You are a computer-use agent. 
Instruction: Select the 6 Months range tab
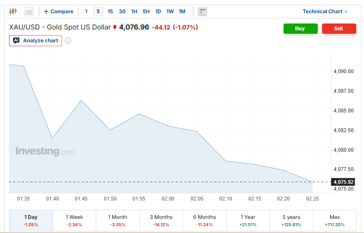click(x=204, y=221)
